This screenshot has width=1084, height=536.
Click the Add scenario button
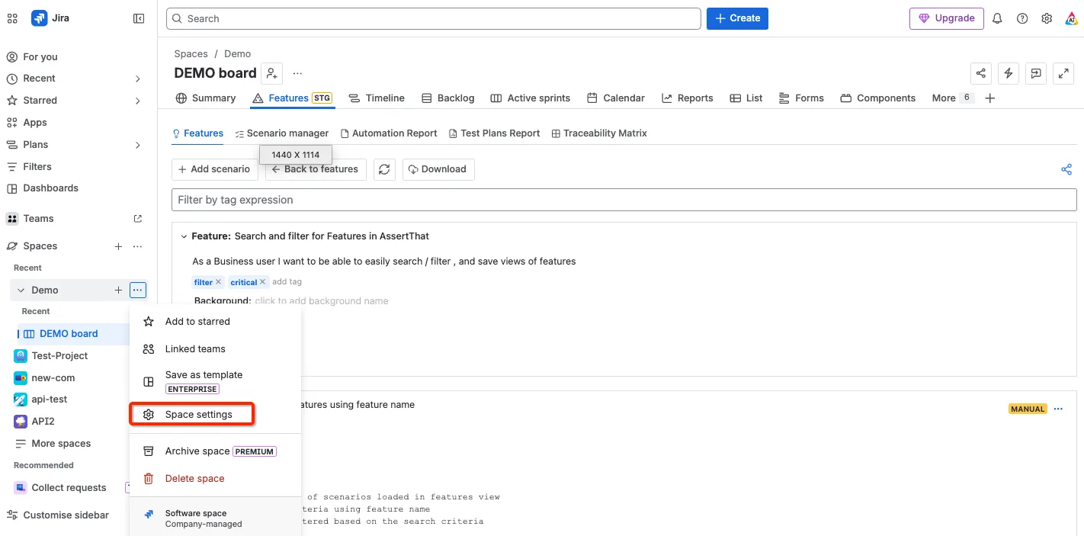214,169
